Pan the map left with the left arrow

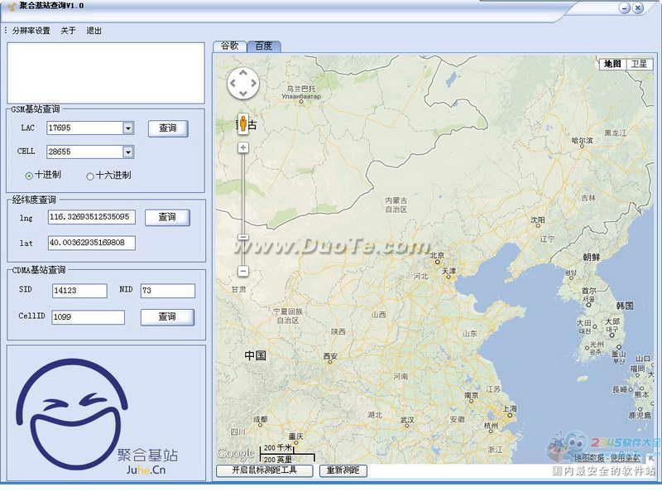(x=233, y=84)
